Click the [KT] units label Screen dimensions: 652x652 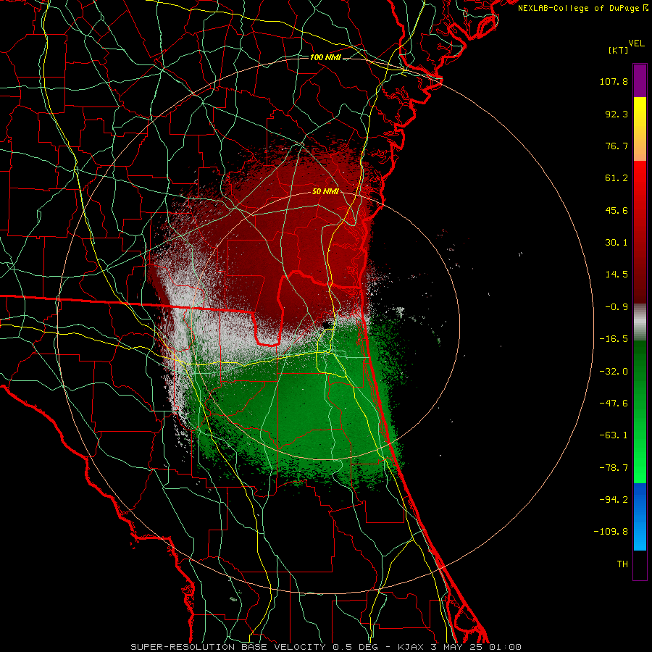(x=619, y=51)
